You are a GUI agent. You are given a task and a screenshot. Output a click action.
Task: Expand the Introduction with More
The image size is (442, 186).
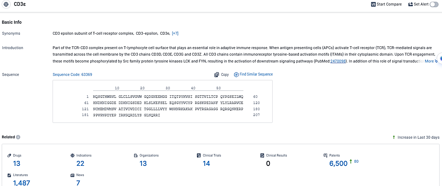(431, 61)
